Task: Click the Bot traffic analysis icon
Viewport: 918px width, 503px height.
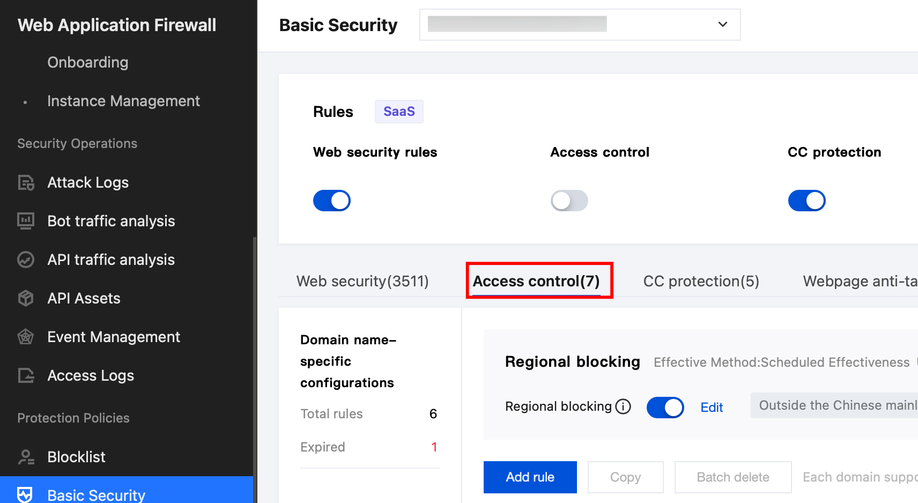Action: click(x=26, y=221)
